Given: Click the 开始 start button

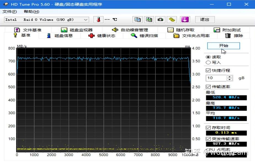Looking at the screenshot, I should point(223,46).
